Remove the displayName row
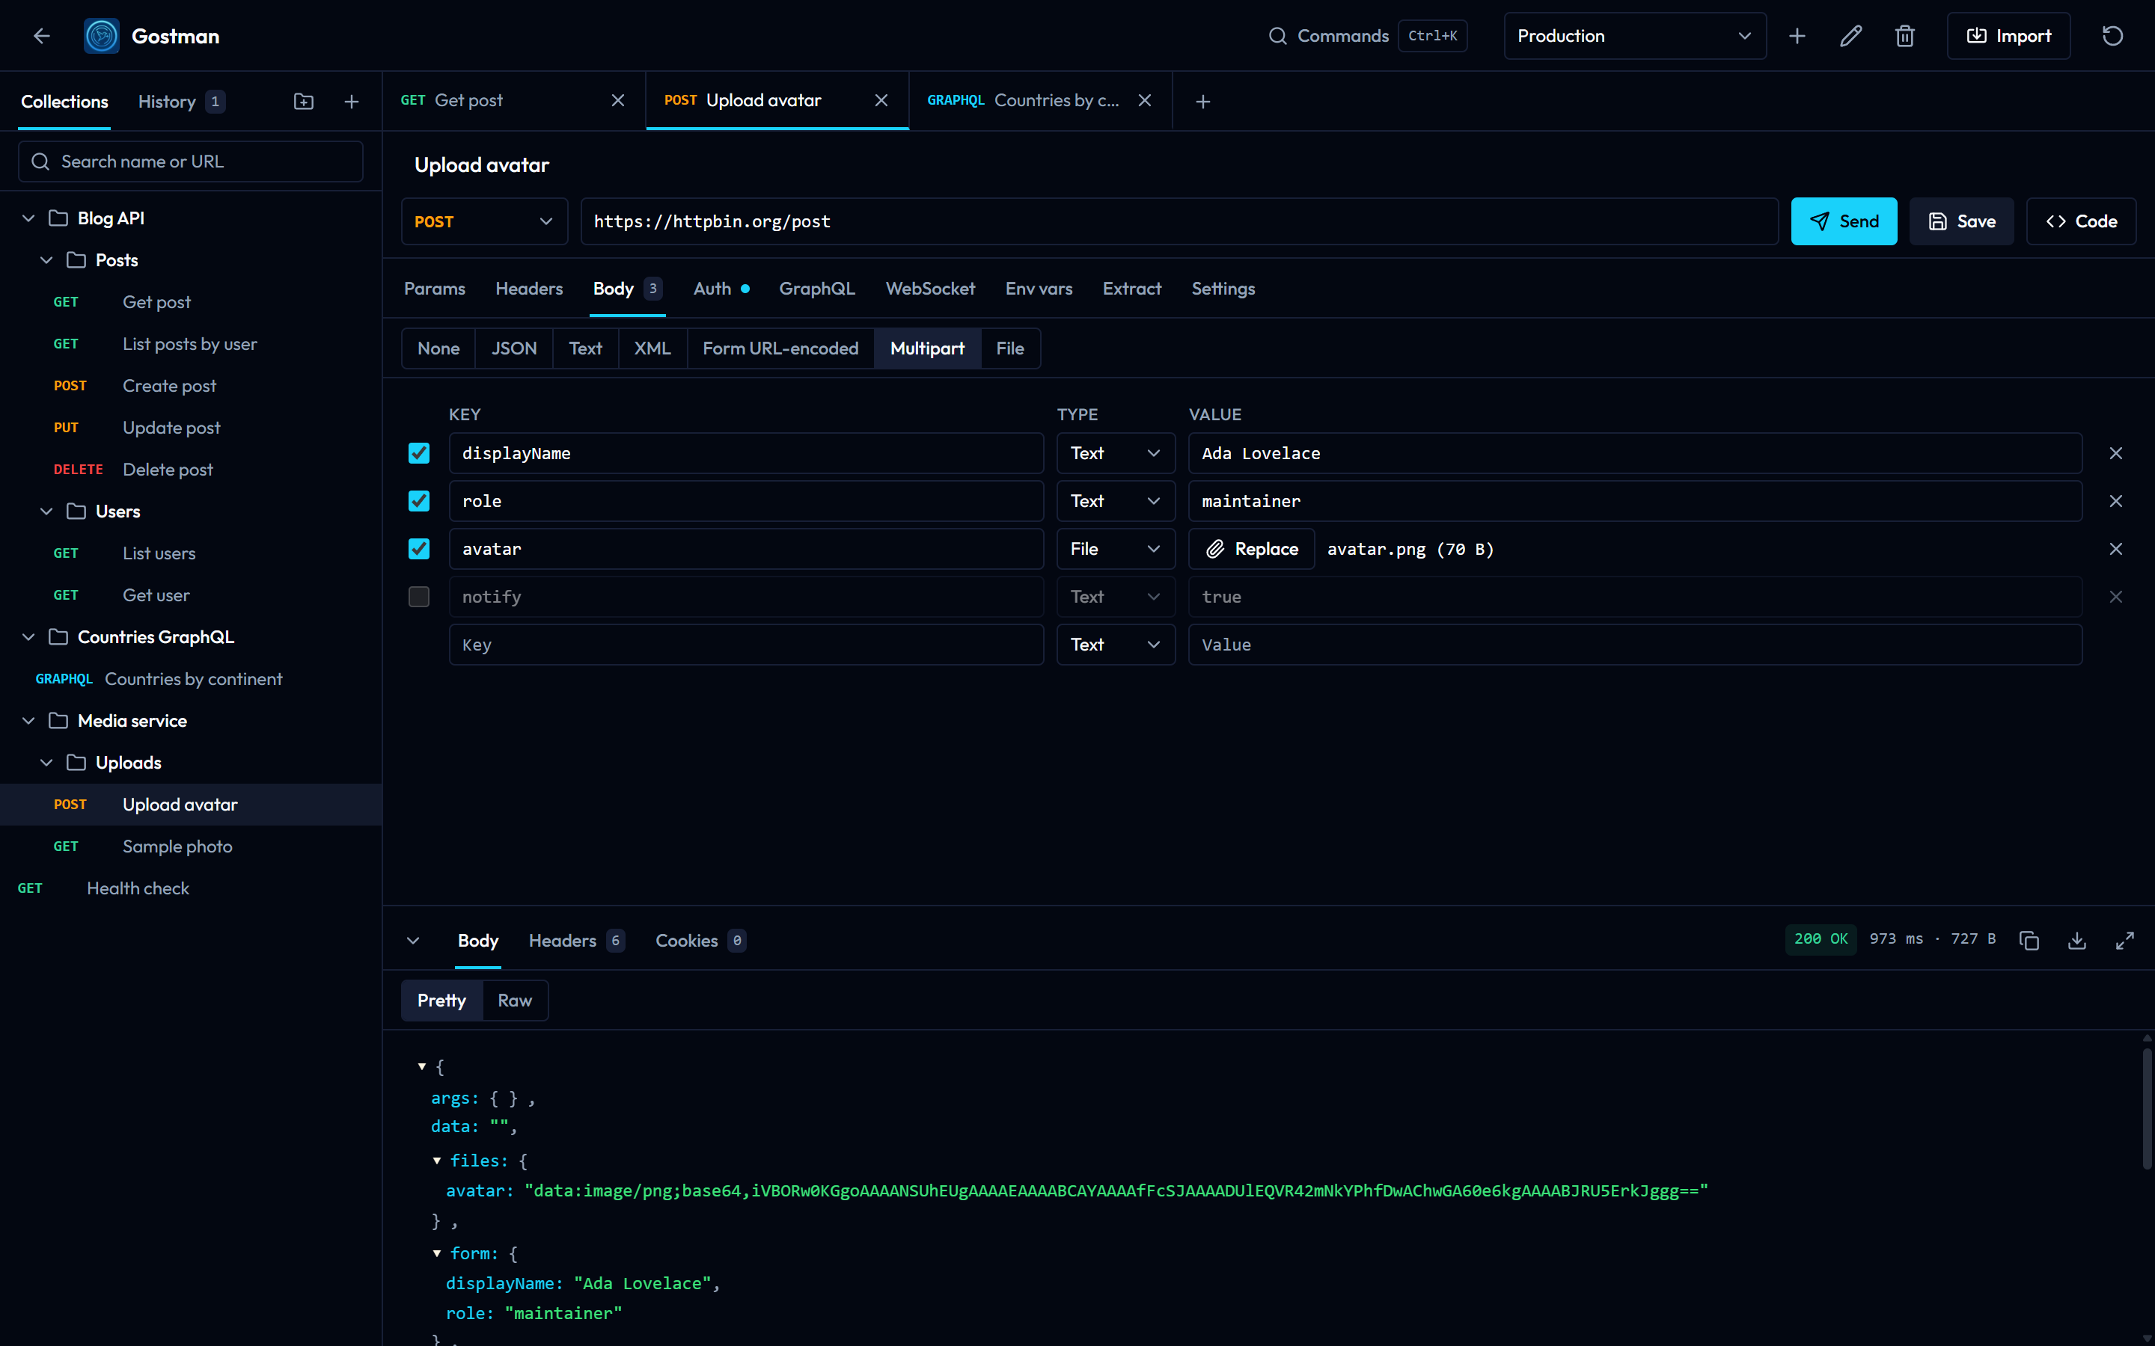This screenshot has height=1346, width=2155. 2116,453
